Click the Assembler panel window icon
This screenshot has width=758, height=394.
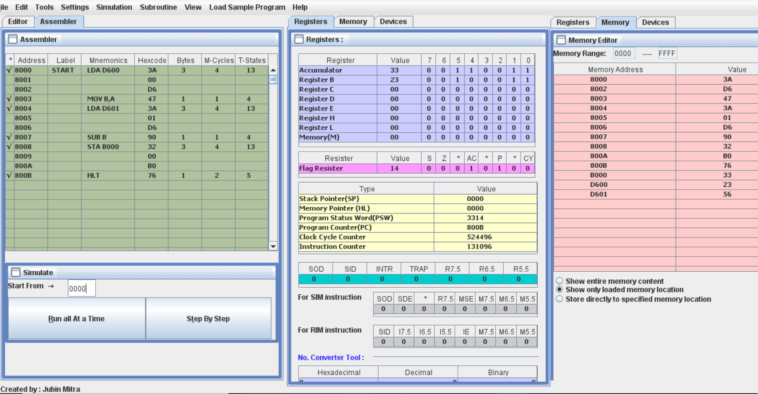coord(14,39)
